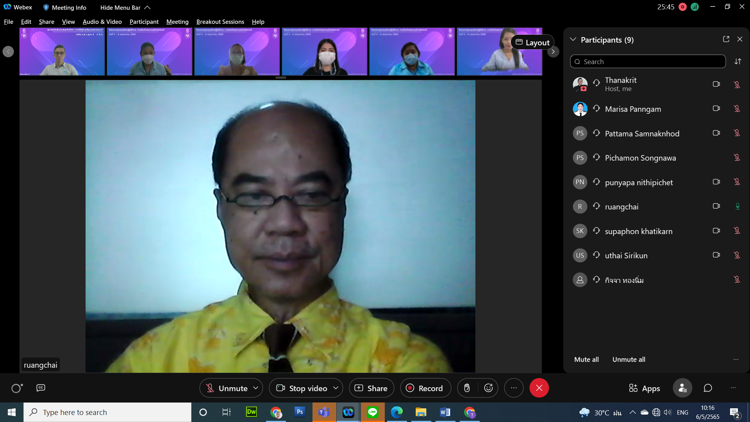
Task: Open the Audio & Video menu
Action: 102,22
